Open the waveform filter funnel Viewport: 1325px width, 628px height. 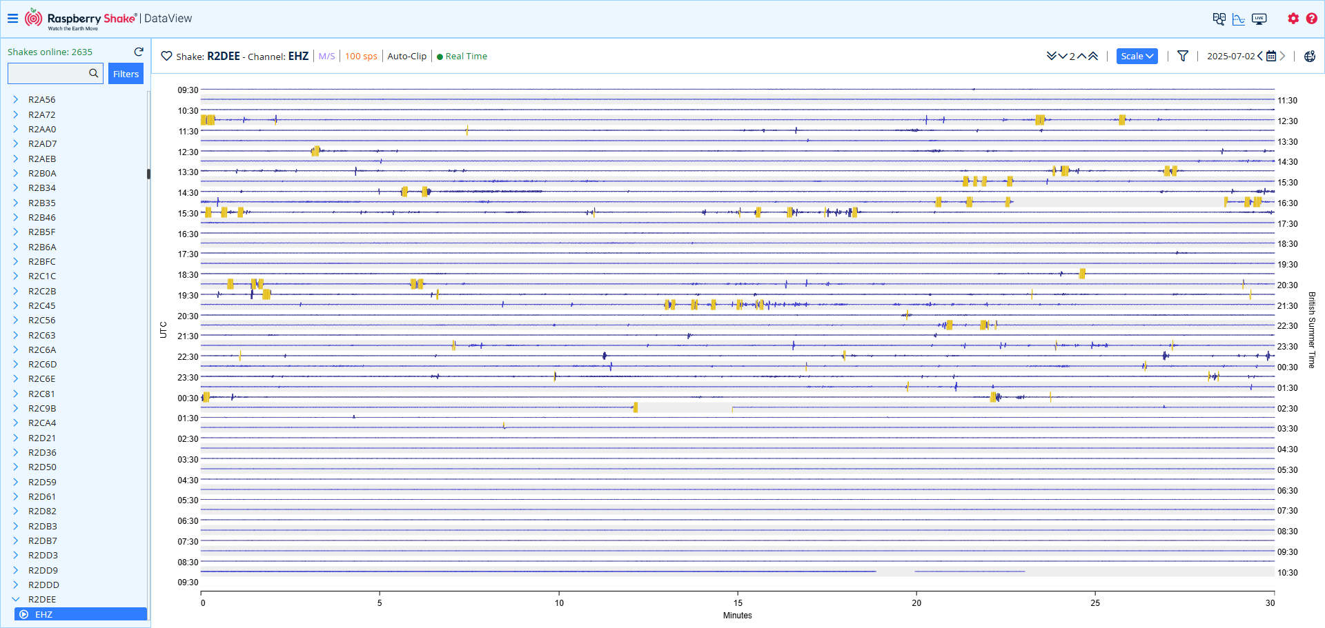point(1183,56)
